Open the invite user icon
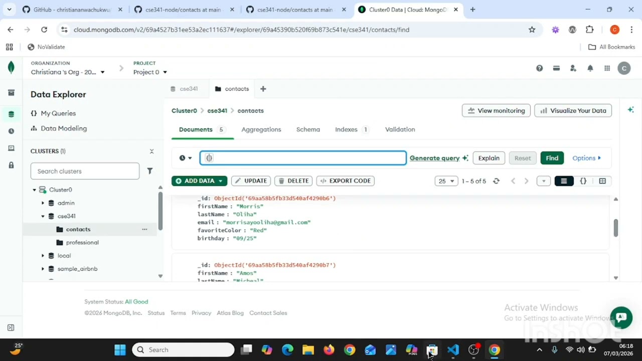 [x=573, y=69]
